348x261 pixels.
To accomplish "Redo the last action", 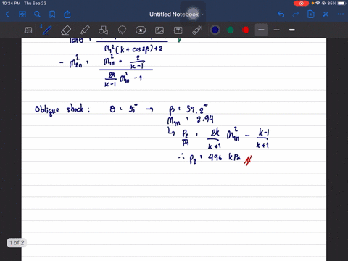I will pyautogui.click(x=296, y=14).
